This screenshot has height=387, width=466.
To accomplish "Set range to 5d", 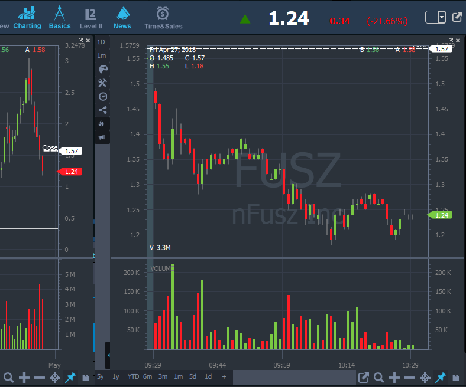I will point(193,376).
